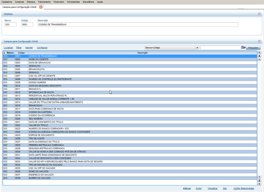The height and width of the screenshot is (192, 264).
Task: Click the Alterar link
Action: tap(187, 188)
